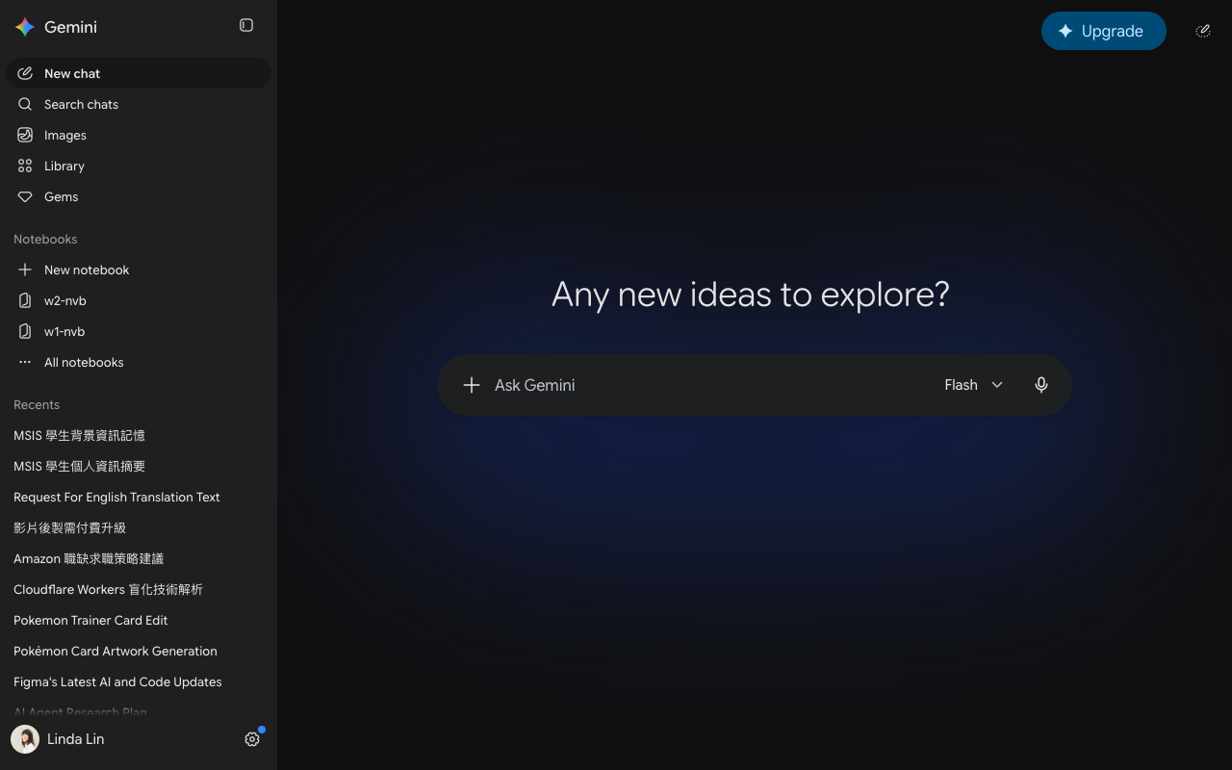Viewport: 1232px width, 770px height.
Task: Click the temporary chat icon at top right
Action: click(1203, 31)
